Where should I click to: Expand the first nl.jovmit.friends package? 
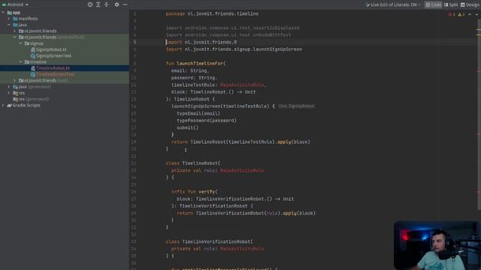pos(15,31)
